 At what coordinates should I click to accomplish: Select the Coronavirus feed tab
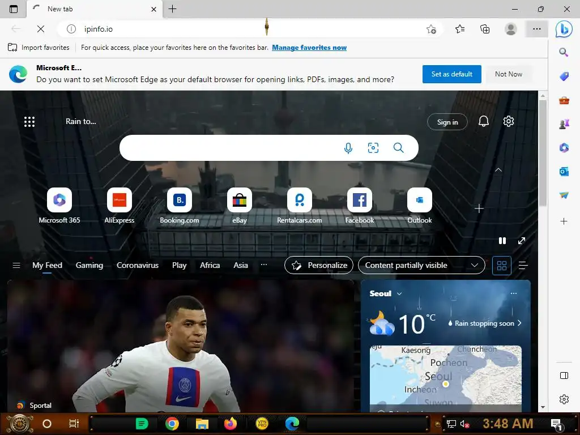point(137,265)
